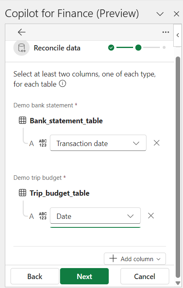Click the Reconcile data database icon
This screenshot has height=288, width=183.
point(22,48)
